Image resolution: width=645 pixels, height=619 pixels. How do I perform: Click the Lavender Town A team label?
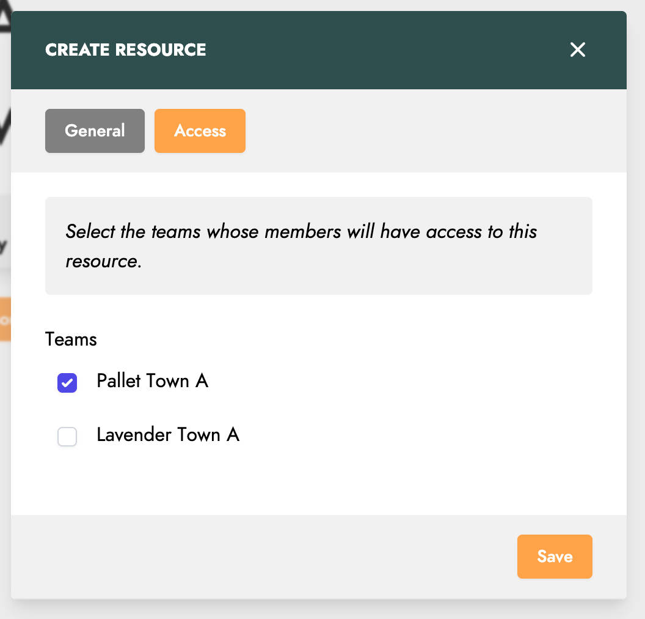point(167,435)
